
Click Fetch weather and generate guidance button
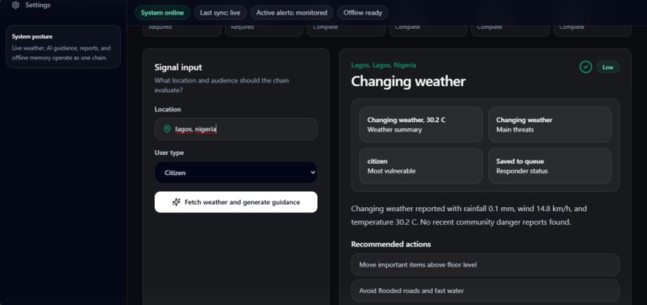click(x=236, y=202)
